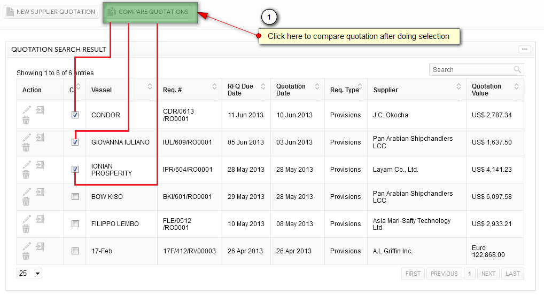544x296 pixels.
Task: Click supplier Layam Co., Ltd. cell
Action: tap(417, 169)
